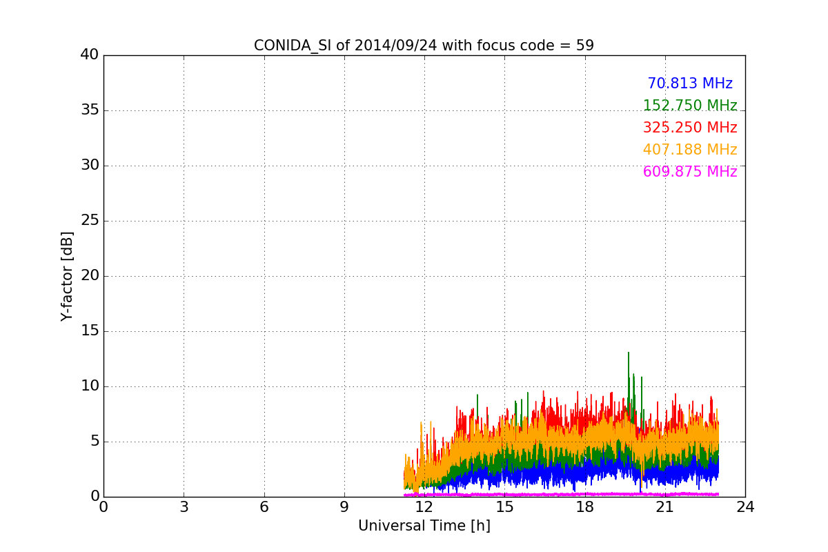Click the x-axis tick label 24
Viewport: 828px width, 552px height.
(745, 507)
